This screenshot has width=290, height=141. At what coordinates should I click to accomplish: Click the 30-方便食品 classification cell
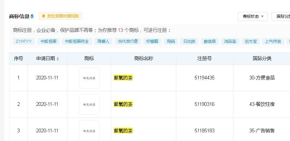coord(262,78)
